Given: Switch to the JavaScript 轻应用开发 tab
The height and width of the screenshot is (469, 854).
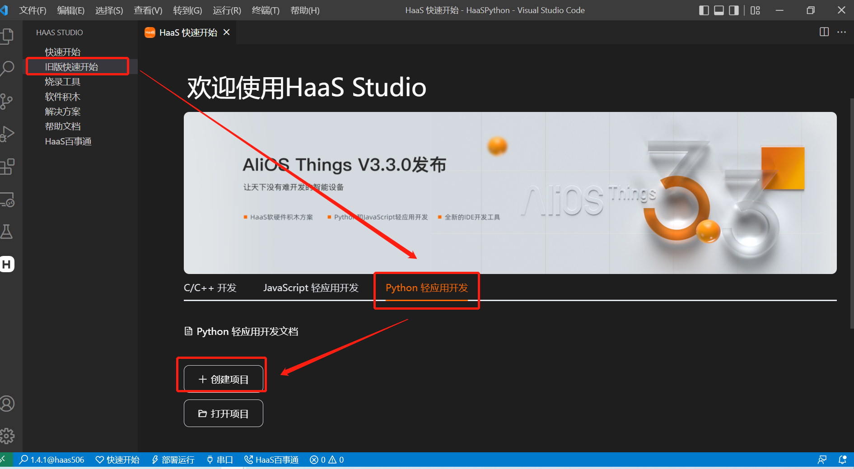Looking at the screenshot, I should [x=311, y=288].
